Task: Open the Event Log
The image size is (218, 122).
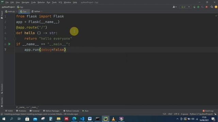Action: (x=208, y=111)
